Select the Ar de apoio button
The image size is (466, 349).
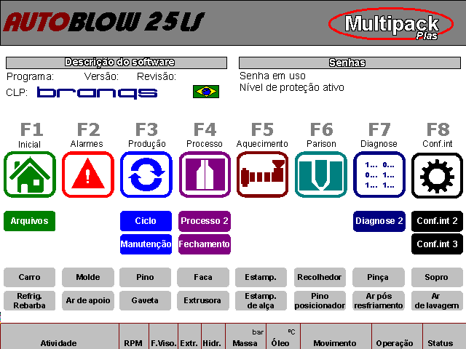pos(88,300)
